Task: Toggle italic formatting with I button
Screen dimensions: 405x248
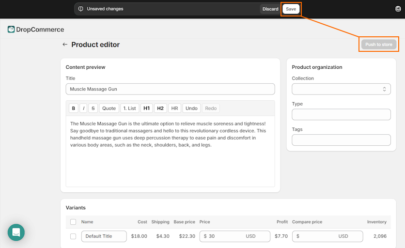Action: pyautogui.click(x=83, y=108)
